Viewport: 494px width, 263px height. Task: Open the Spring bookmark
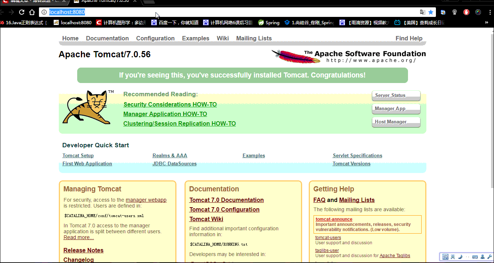coord(269,23)
